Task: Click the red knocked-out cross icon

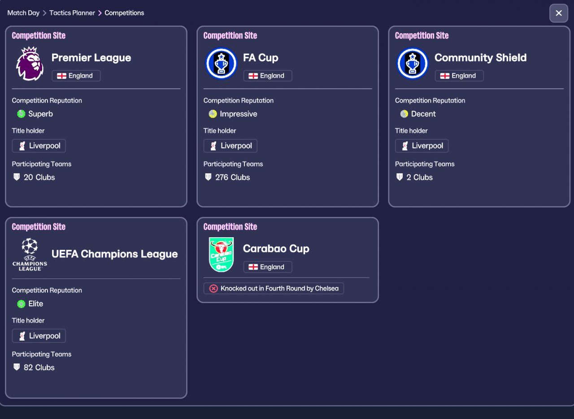Action: click(213, 288)
